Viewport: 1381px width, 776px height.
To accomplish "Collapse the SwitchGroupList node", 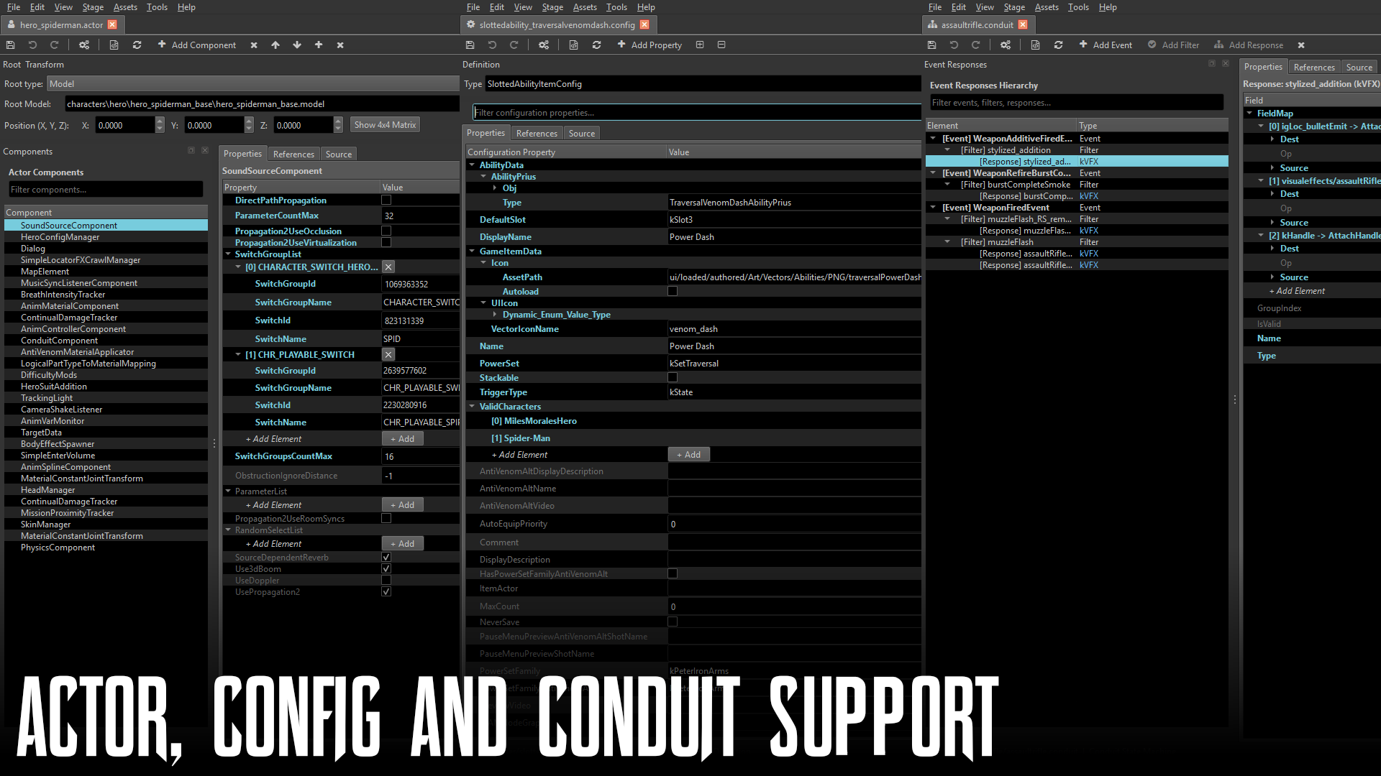I will pos(228,254).
